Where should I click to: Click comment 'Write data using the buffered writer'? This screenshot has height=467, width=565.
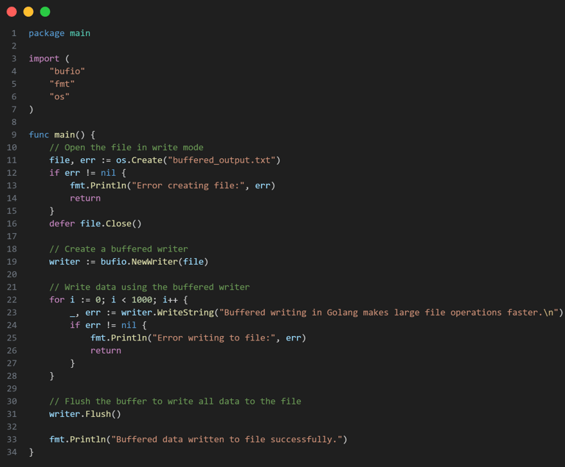point(149,288)
